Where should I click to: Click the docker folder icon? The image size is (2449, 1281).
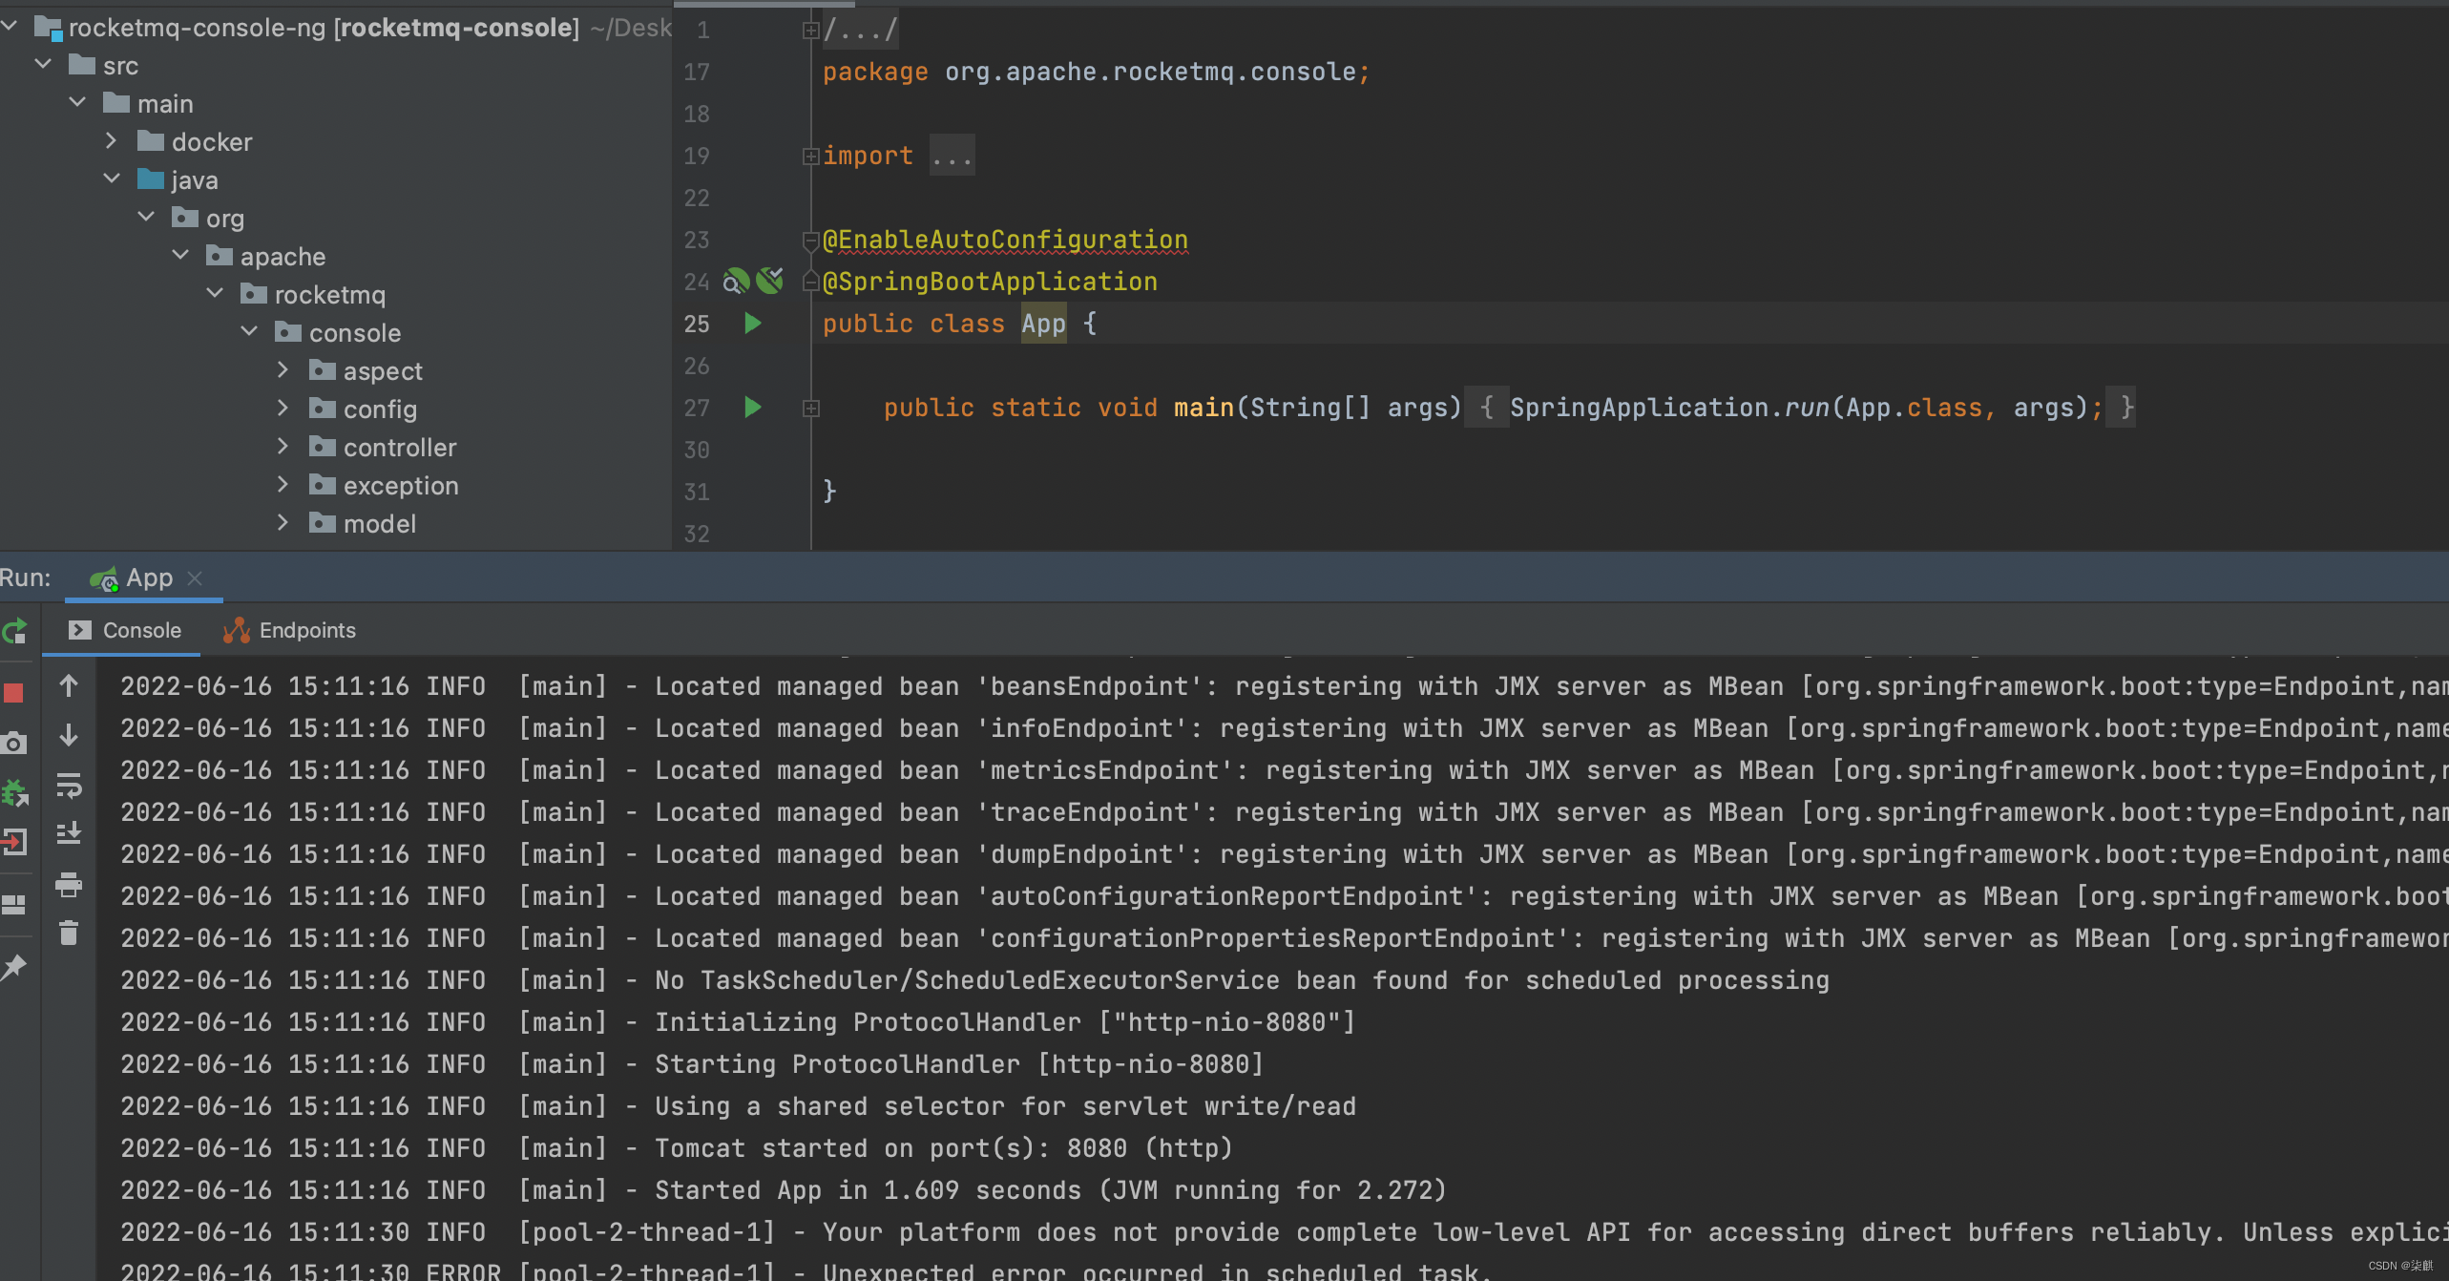click(151, 141)
